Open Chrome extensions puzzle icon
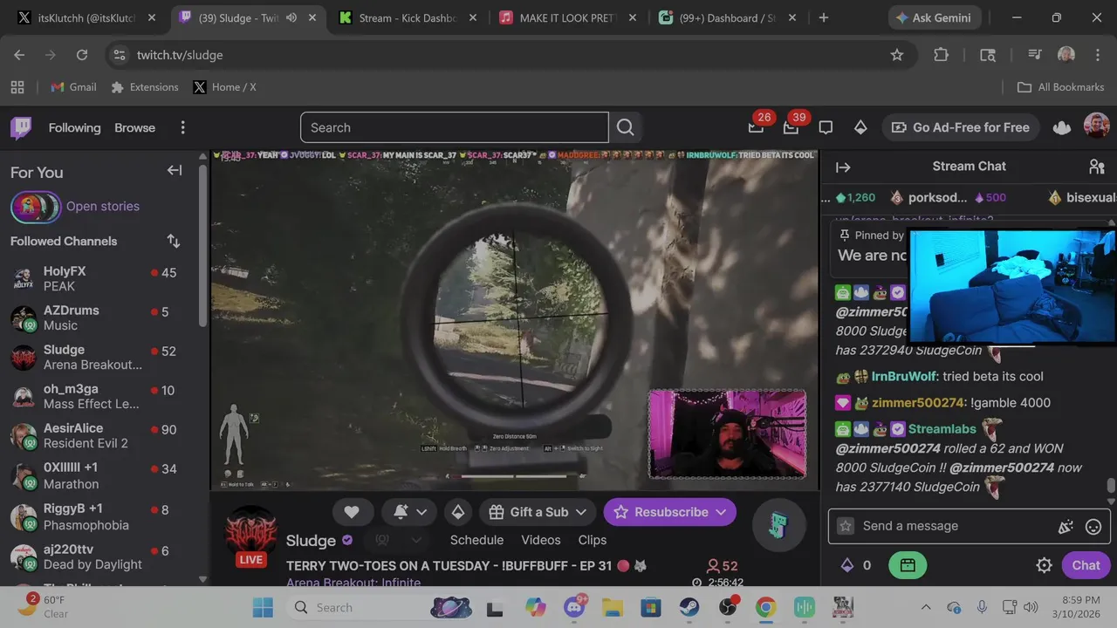 tap(941, 55)
